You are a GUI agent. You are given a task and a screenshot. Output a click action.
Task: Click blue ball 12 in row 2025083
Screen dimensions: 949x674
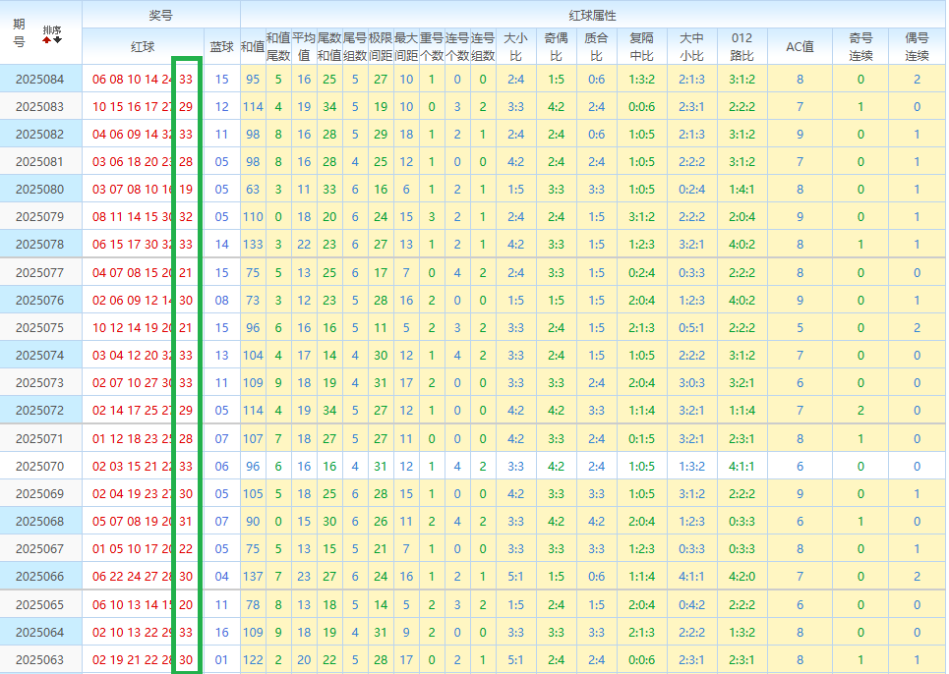click(x=222, y=107)
